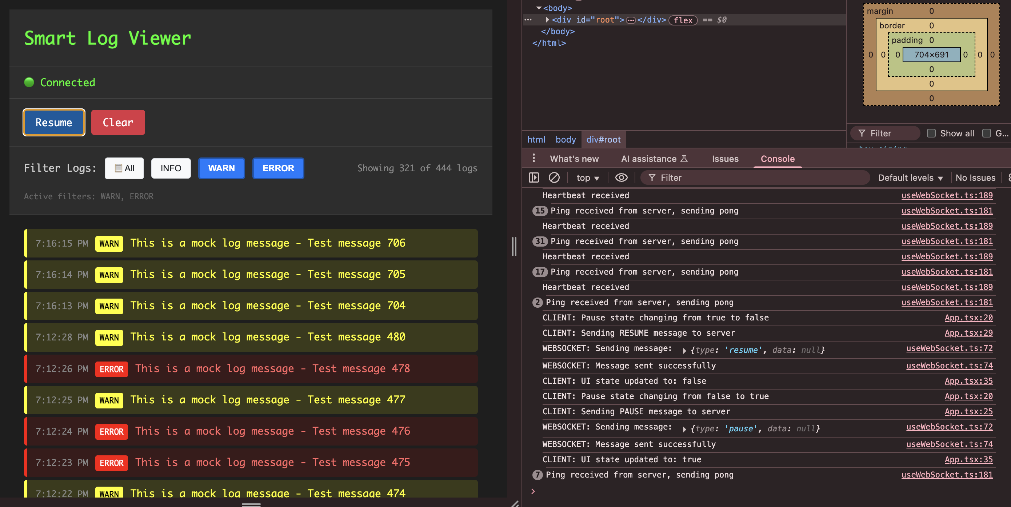This screenshot has width=1011, height=507.
Task: Tick the checkbox next to Show all's right
Action: coord(986,133)
